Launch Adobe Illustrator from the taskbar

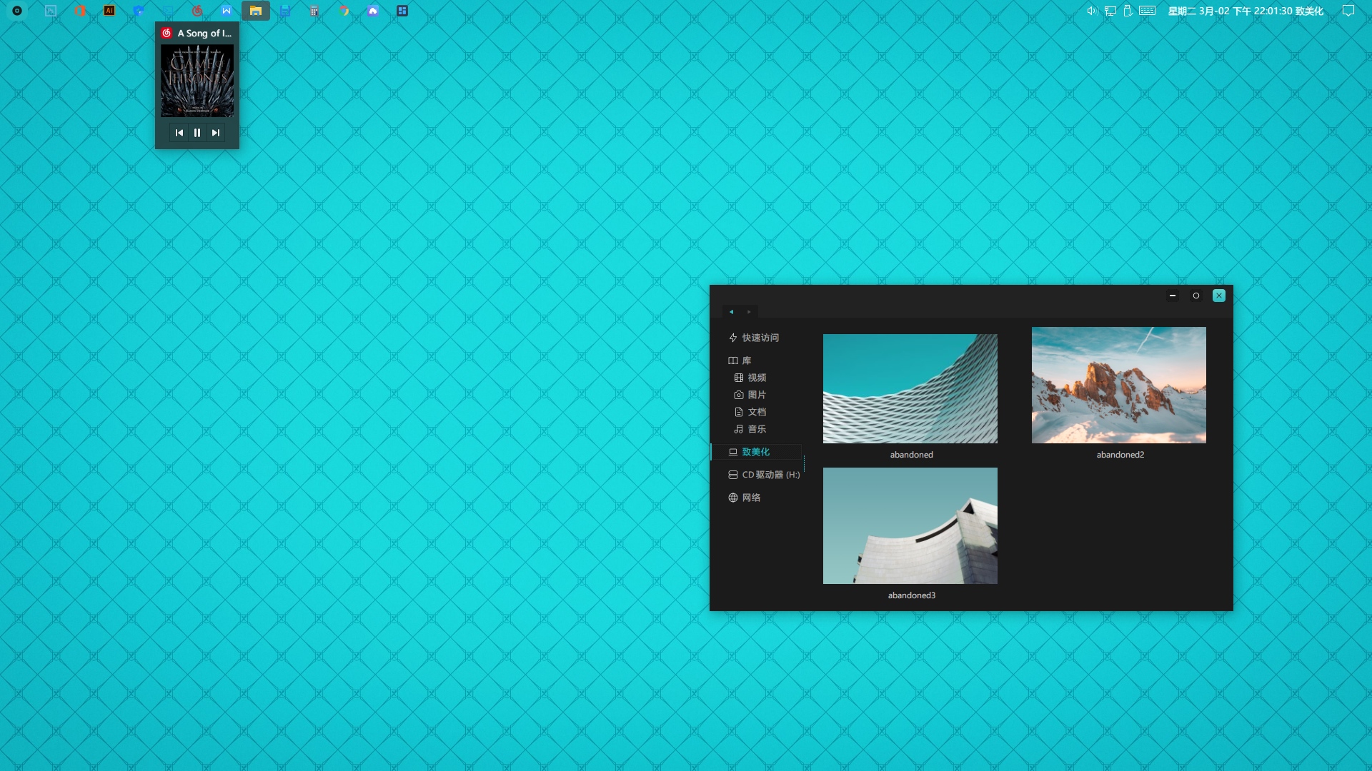109,11
